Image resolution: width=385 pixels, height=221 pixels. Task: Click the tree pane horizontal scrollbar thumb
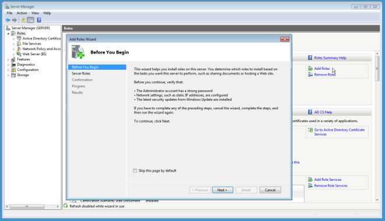point(27,206)
